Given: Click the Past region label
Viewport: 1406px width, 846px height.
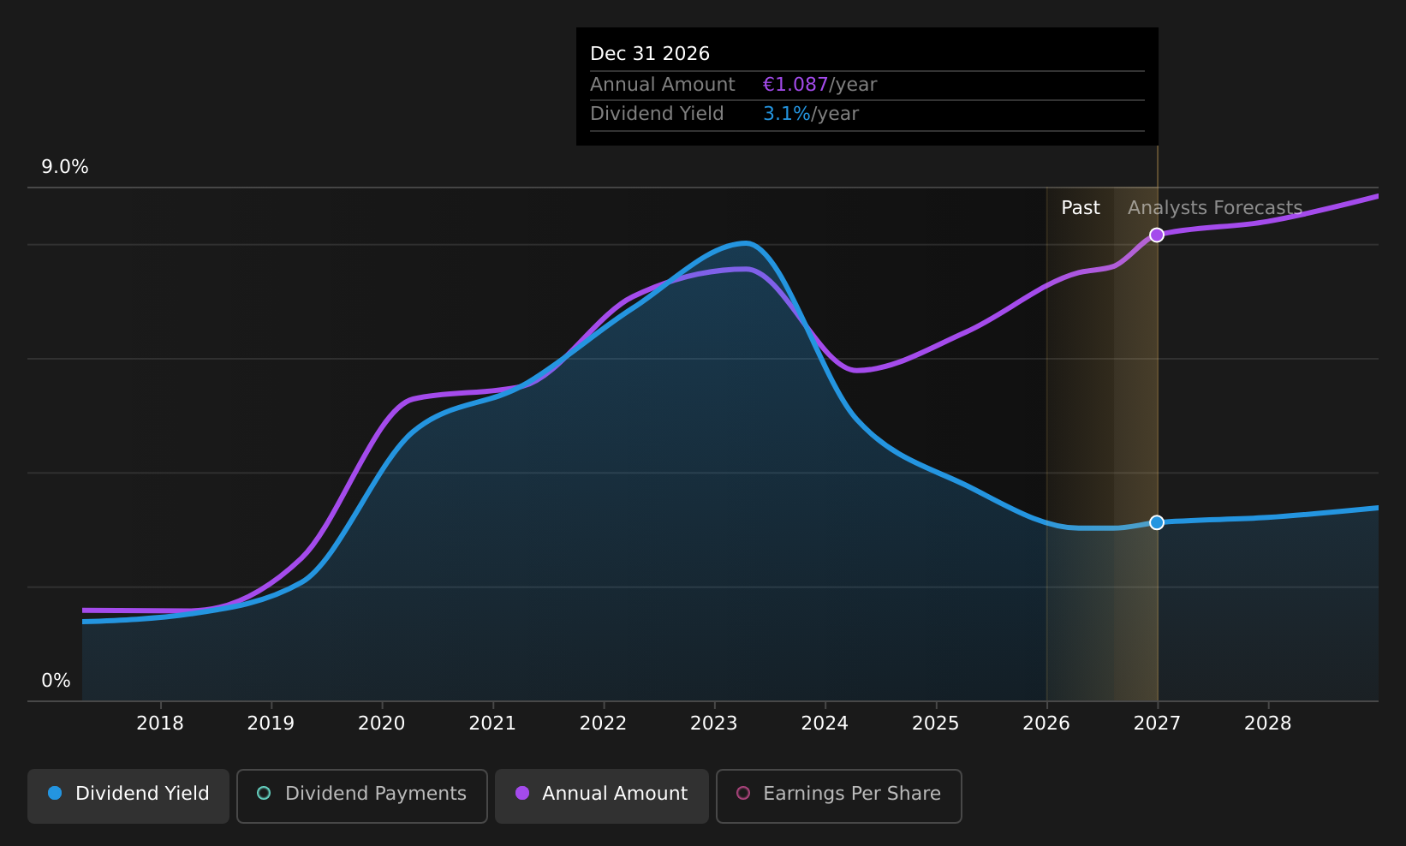Looking at the screenshot, I should tap(1081, 208).
